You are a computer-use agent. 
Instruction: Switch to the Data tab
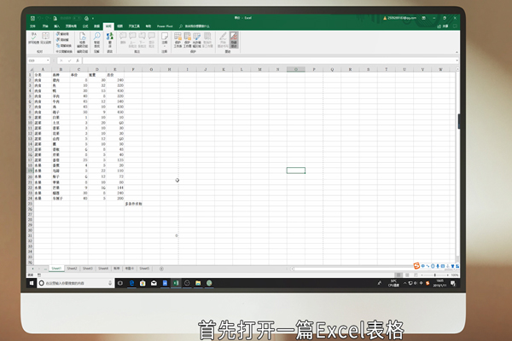point(96,26)
